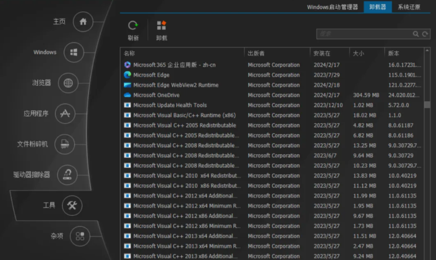This screenshot has height=260, width=436.
Task: Click version 8.0.61186 cell
Action: (x=401, y=135)
